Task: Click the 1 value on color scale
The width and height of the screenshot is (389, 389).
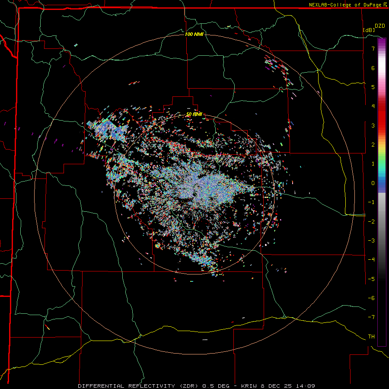Action: click(373, 164)
